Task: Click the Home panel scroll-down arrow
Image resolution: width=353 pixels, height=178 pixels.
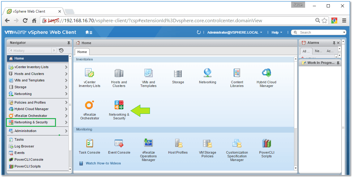Action: tap(296, 168)
